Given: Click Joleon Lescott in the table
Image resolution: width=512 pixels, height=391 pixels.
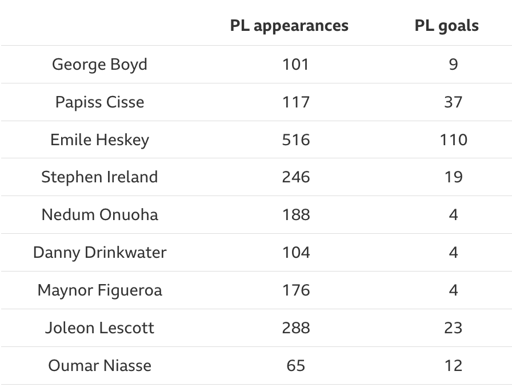Looking at the screenshot, I should (x=99, y=328).
